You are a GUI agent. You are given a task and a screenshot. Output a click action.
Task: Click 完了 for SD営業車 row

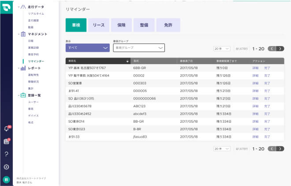(x=267, y=83)
